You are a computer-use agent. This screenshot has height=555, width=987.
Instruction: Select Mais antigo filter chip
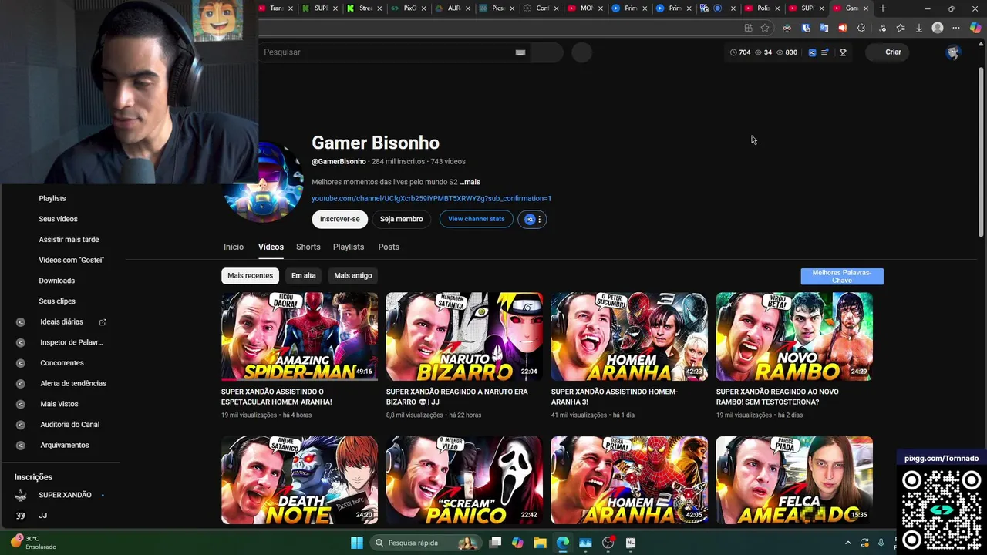point(353,275)
